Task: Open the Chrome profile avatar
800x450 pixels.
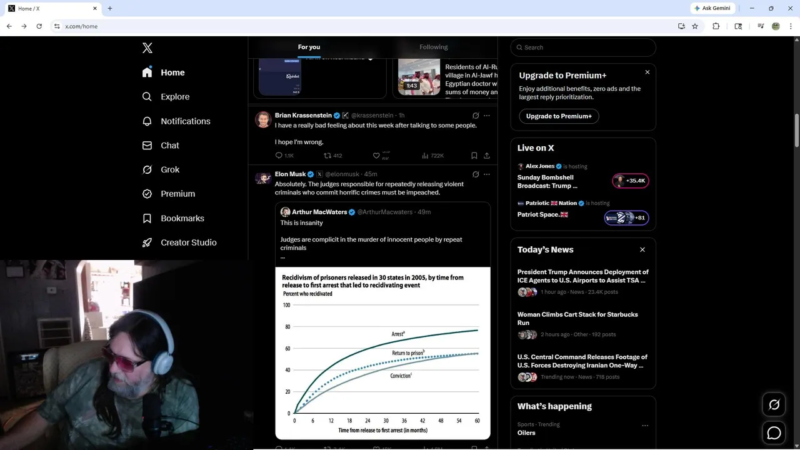Action: [x=776, y=26]
